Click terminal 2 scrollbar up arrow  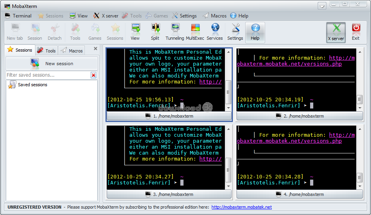click(360, 52)
